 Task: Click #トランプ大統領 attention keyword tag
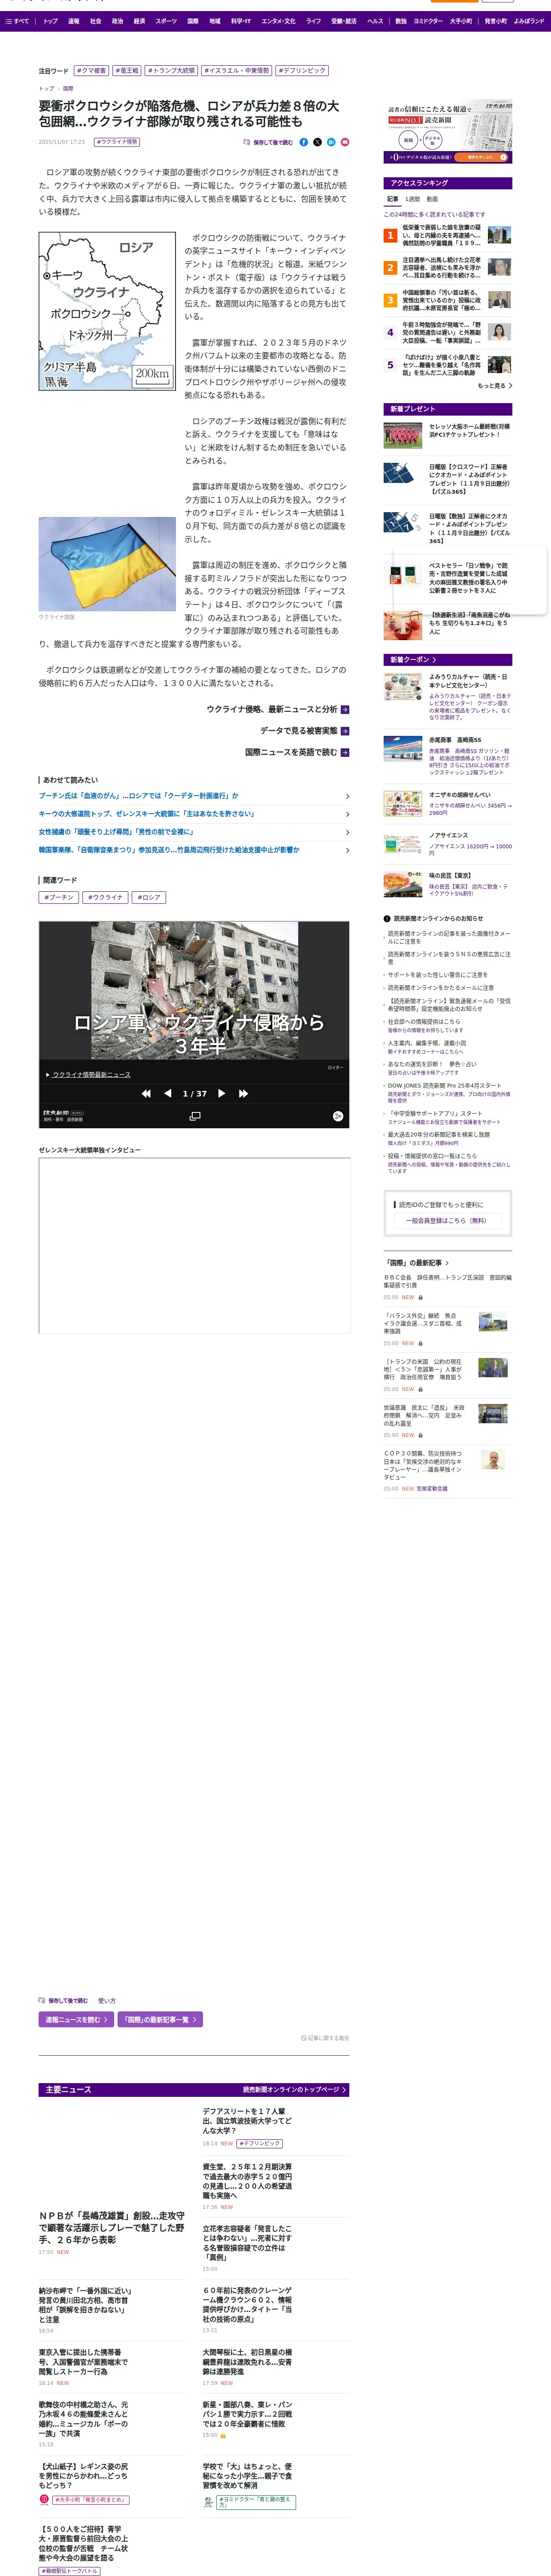pyautogui.click(x=171, y=71)
